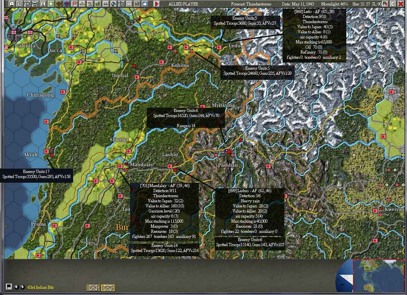Click the black flag icon in bottom bar
Image resolution: width=407 pixels, height=295 pixels.
click(9, 287)
